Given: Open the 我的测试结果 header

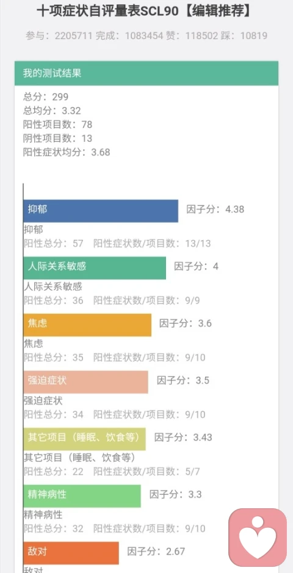Looking at the screenshot, I should click(146, 73).
